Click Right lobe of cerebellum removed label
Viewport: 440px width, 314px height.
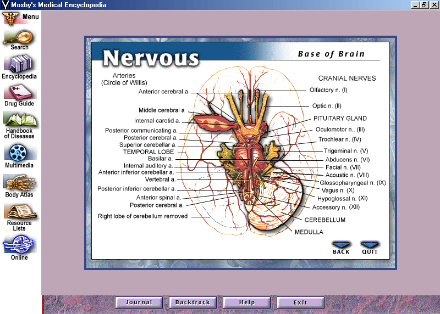pyautogui.click(x=143, y=216)
